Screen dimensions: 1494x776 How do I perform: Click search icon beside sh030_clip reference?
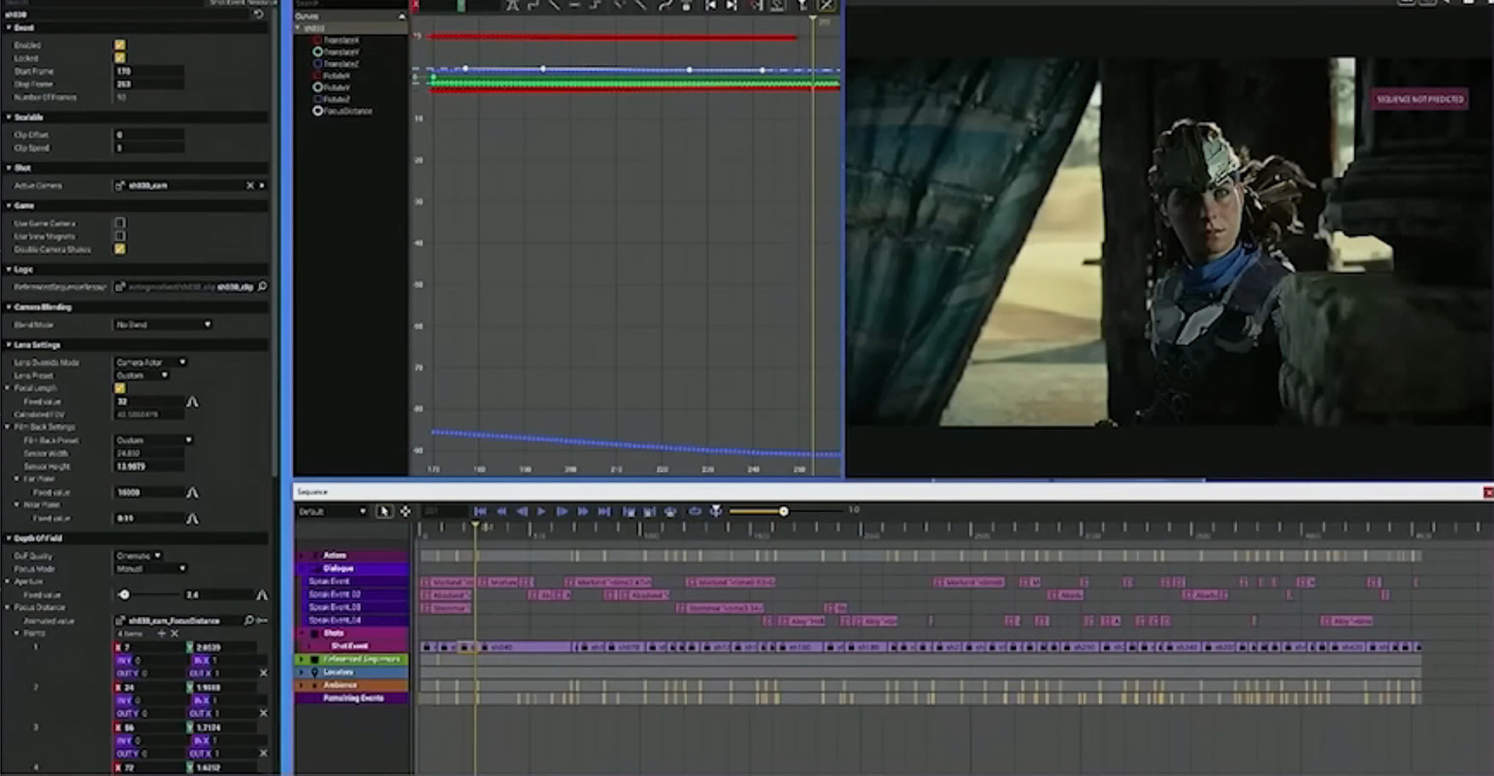262,287
